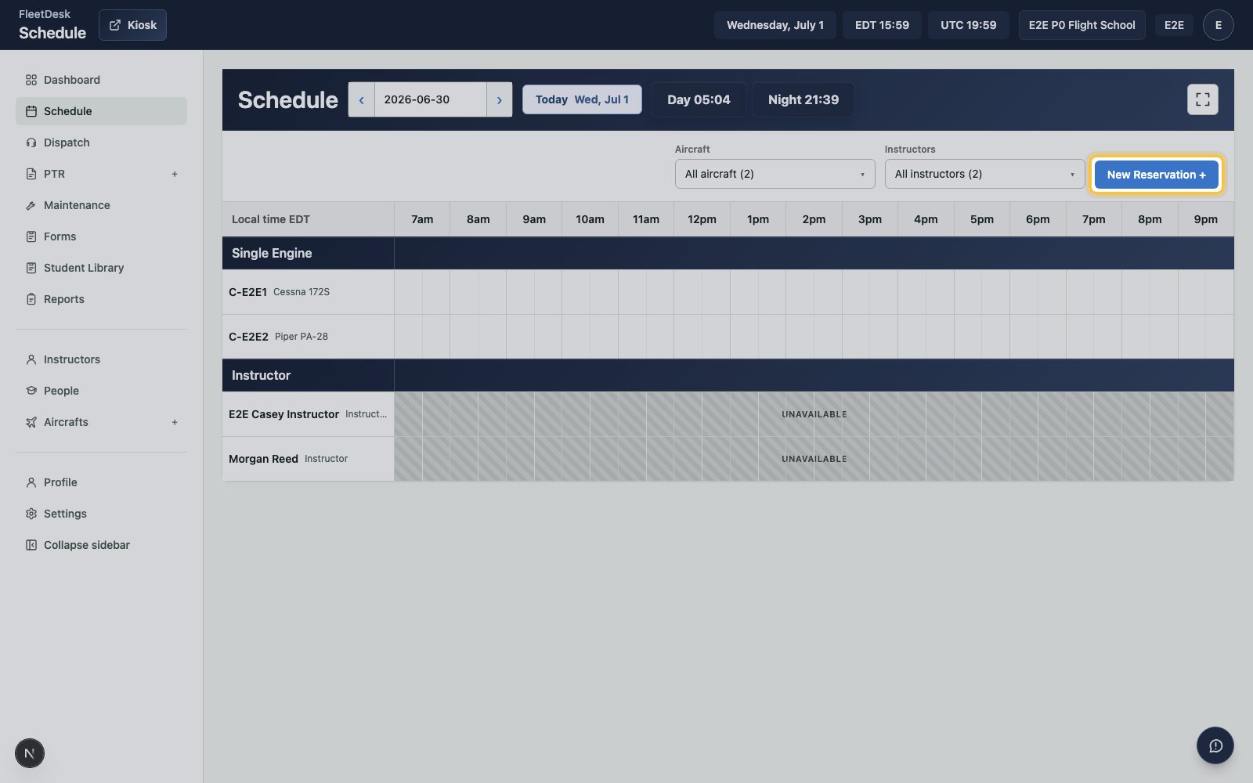Click the round N badge at bottom left
The image size is (1253, 783).
[30, 753]
